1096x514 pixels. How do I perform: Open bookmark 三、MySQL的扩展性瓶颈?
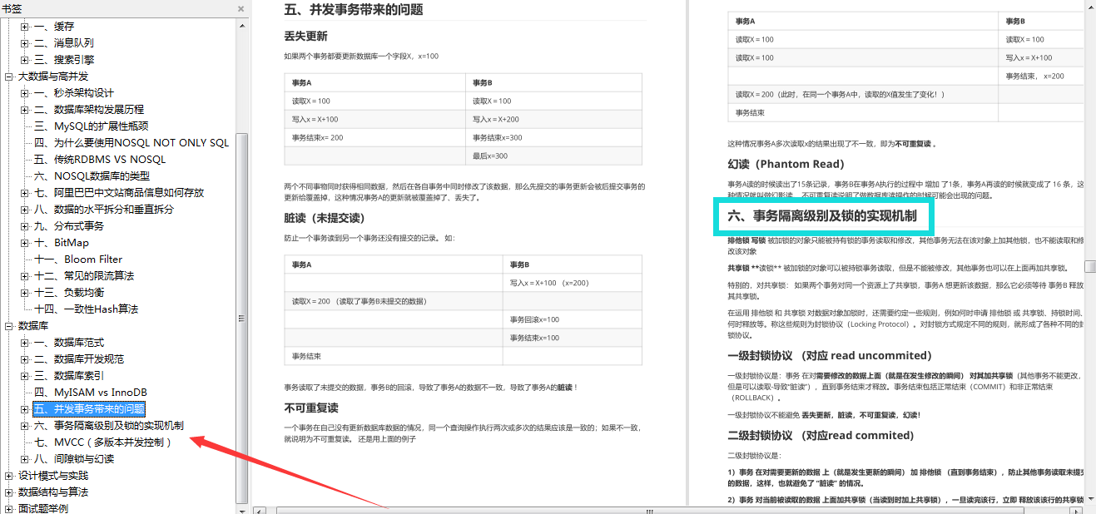[x=92, y=126]
